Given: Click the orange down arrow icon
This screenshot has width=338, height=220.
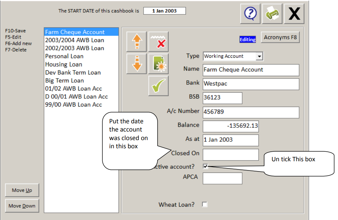Looking at the screenshot, I should pos(137,64).
